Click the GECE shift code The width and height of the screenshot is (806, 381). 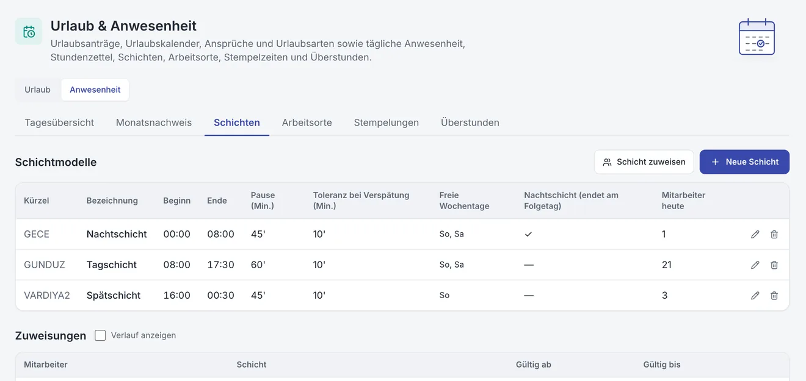pyautogui.click(x=37, y=234)
